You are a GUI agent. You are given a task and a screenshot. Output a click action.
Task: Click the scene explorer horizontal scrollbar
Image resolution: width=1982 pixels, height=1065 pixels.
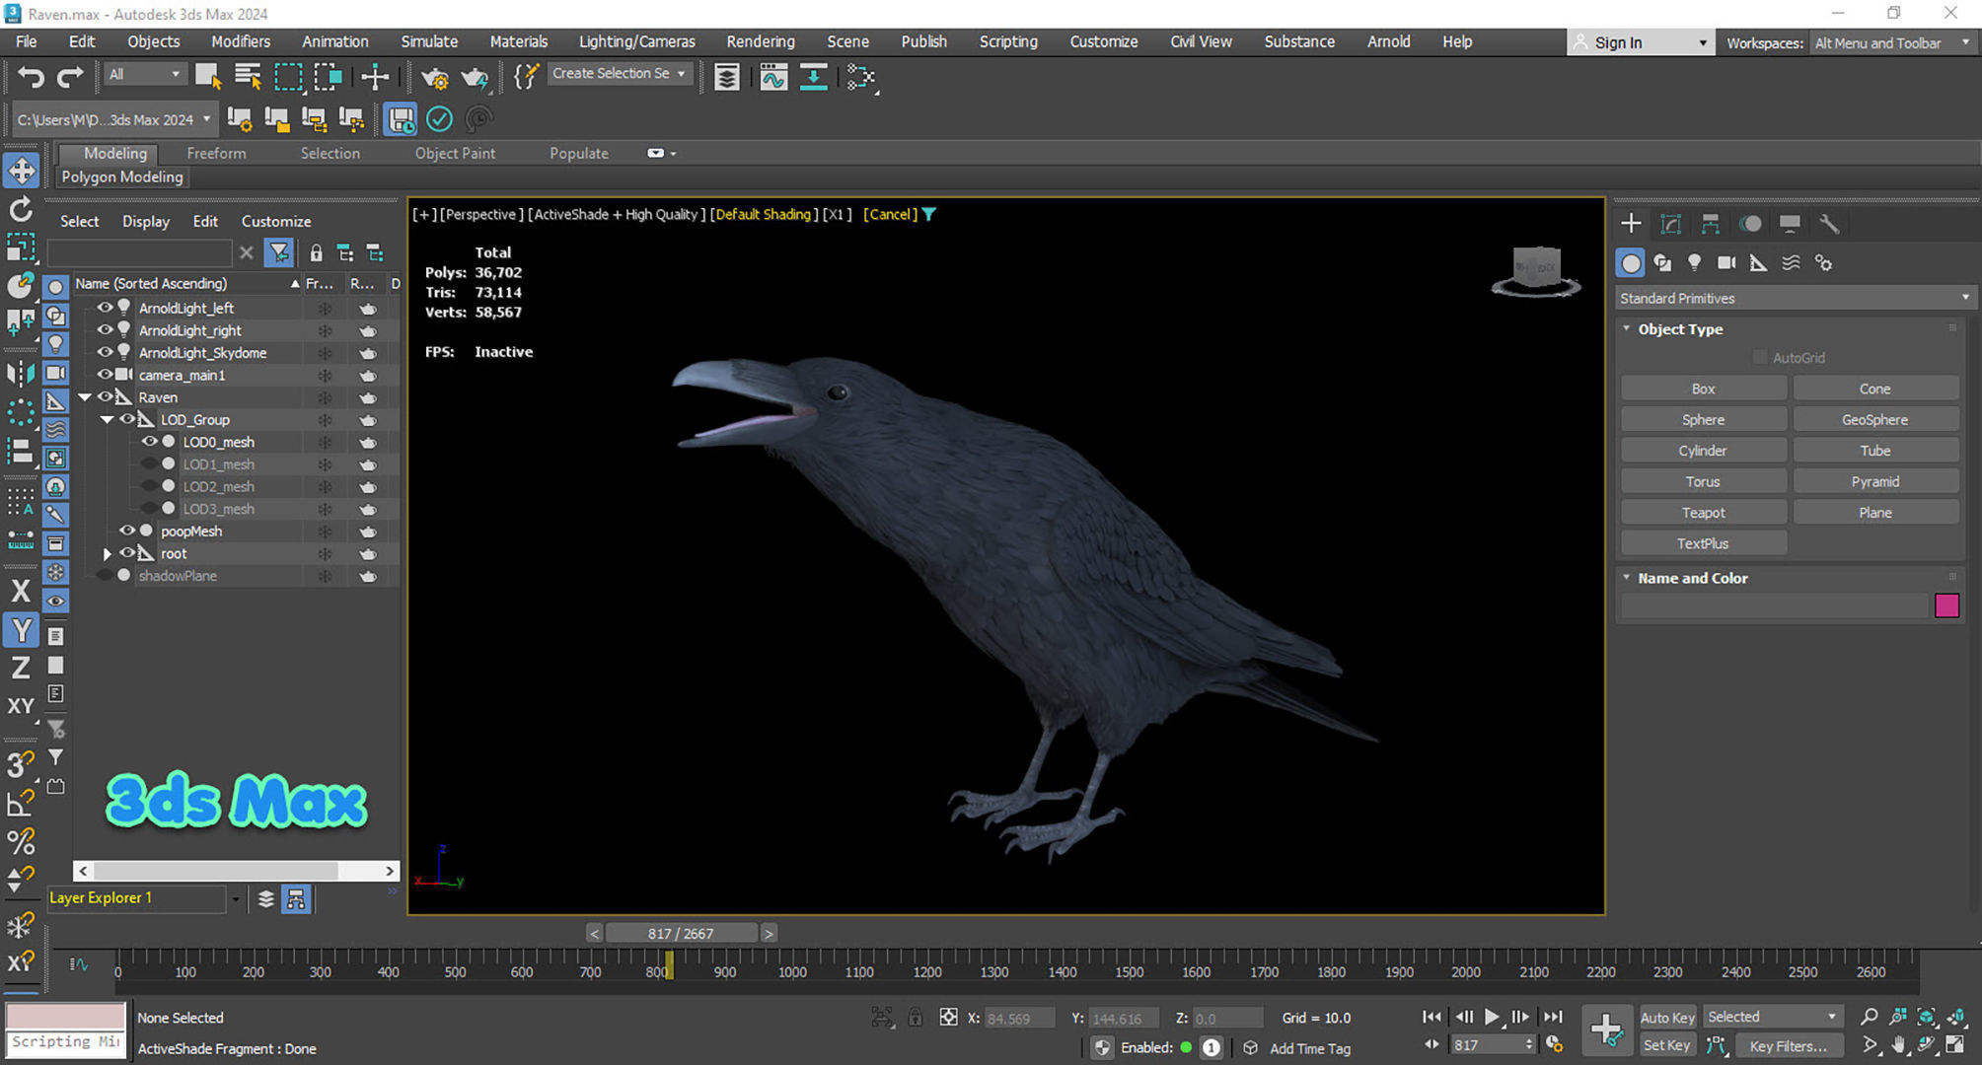click(x=237, y=871)
